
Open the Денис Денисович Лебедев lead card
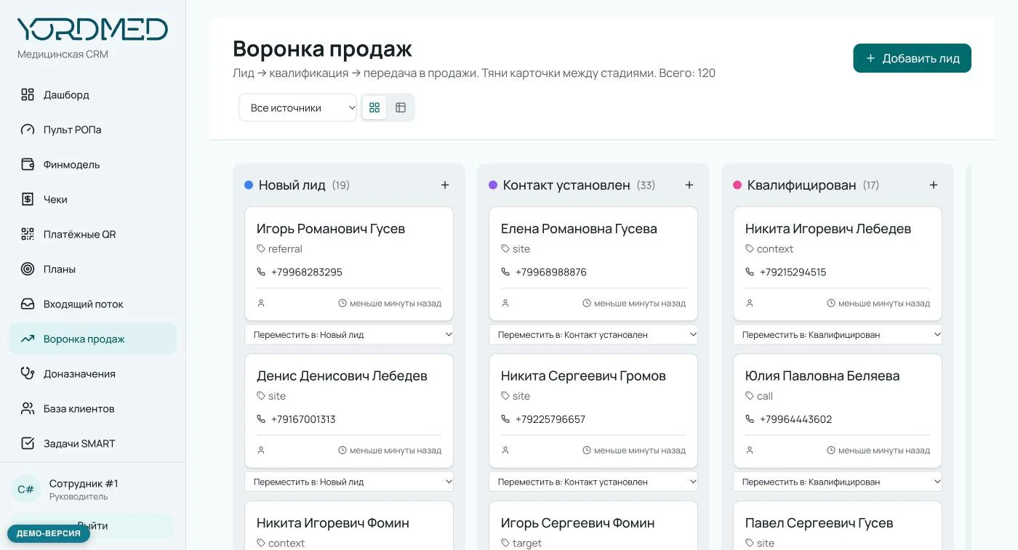[x=349, y=411]
